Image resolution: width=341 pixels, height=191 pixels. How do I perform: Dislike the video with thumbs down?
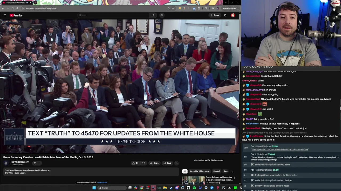click(143, 163)
